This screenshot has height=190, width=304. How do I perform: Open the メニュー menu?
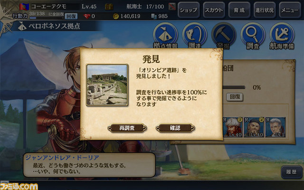pyautogui.click(x=290, y=10)
